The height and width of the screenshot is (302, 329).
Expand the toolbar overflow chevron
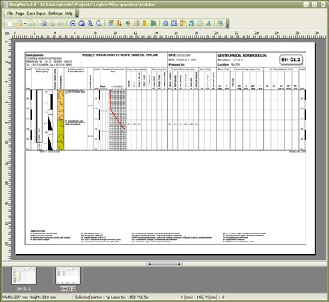[227, 23]
